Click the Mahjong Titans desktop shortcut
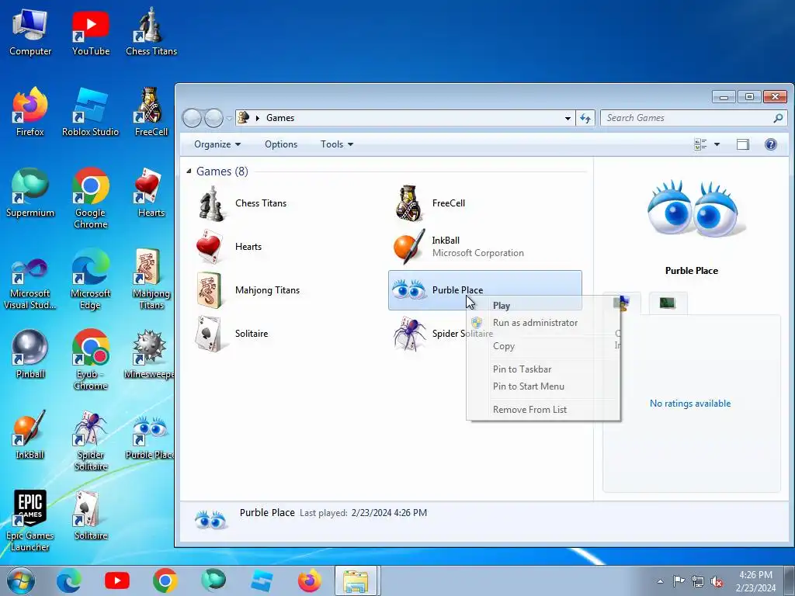The height and width of the screenshot is (596, 795). [151, 279]
